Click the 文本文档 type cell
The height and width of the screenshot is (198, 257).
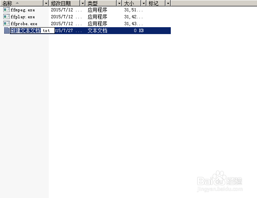coord(97,30)
